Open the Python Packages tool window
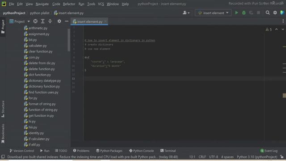The width and height of the screenshot is (286, 161). coord(109,151)
